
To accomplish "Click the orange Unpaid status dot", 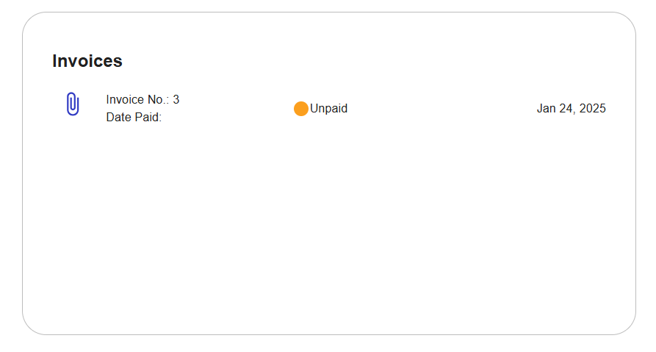I will [x=300, y=109].
